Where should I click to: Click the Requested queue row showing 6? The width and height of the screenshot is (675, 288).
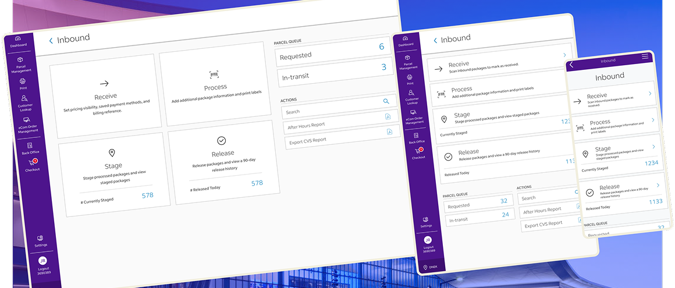[x=333, y=54]
